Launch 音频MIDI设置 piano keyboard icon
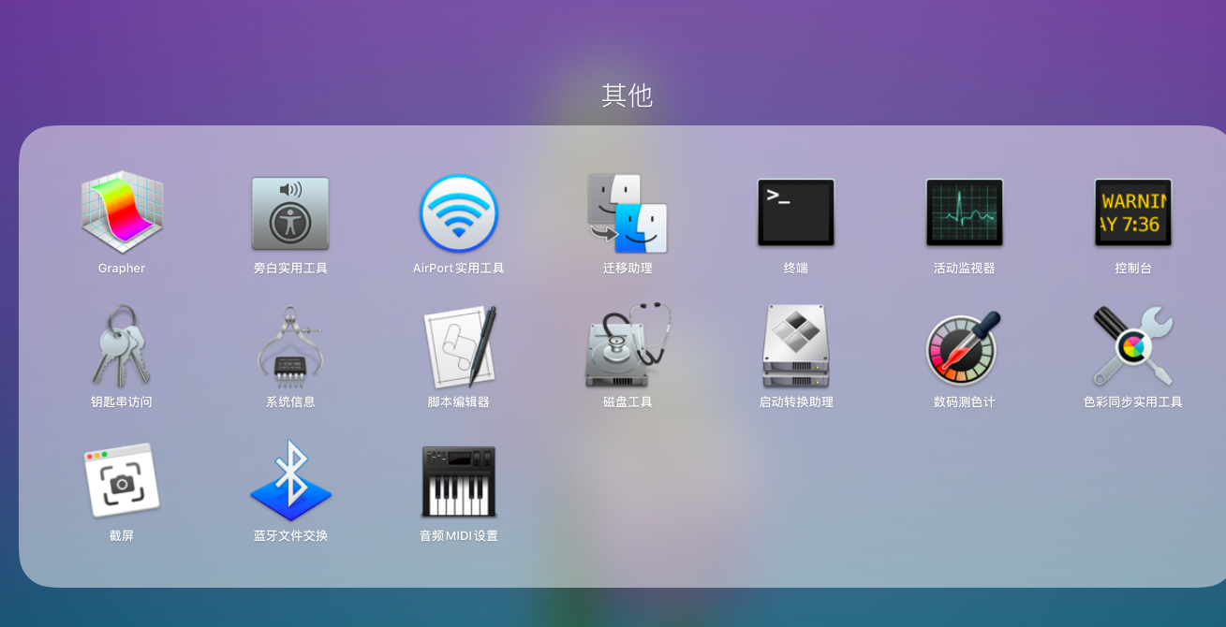 coord(459,481)
